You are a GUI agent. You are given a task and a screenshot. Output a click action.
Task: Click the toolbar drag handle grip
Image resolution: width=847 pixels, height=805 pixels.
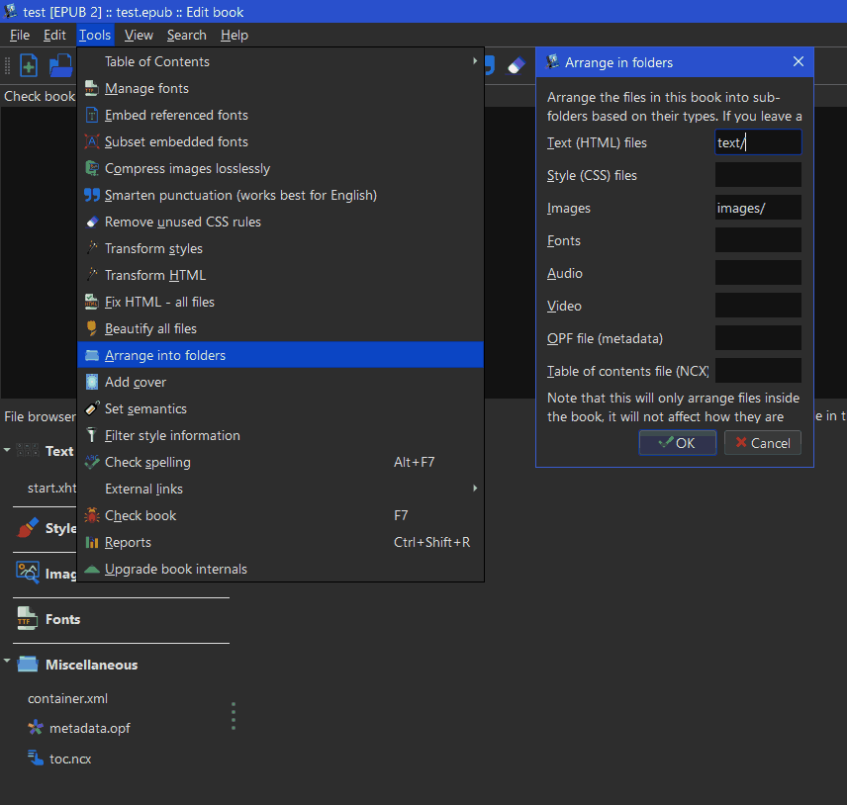click(8, 66)
